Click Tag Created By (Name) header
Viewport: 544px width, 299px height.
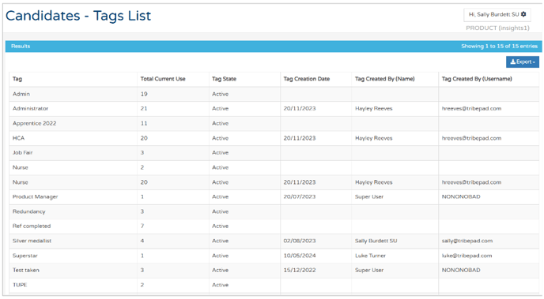385,79
